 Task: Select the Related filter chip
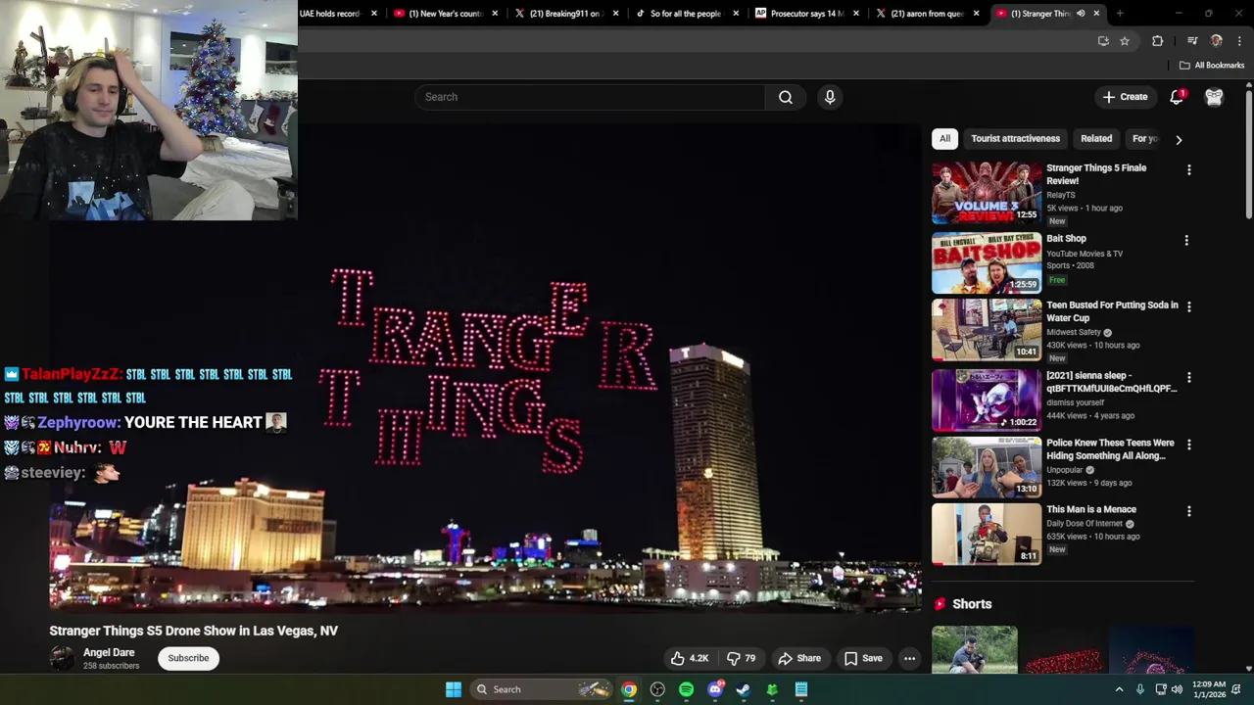coord(1096,139)
